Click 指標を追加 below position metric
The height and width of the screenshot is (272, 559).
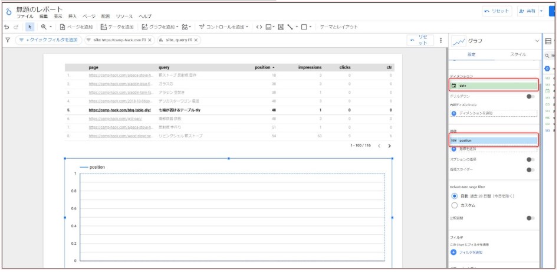(494, 149)
